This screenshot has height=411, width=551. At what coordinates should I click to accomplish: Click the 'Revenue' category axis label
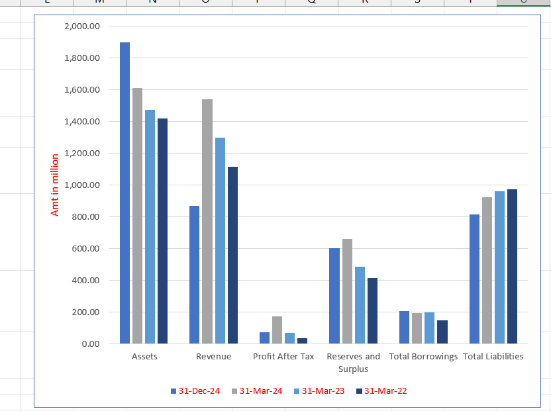pos(214,357)
